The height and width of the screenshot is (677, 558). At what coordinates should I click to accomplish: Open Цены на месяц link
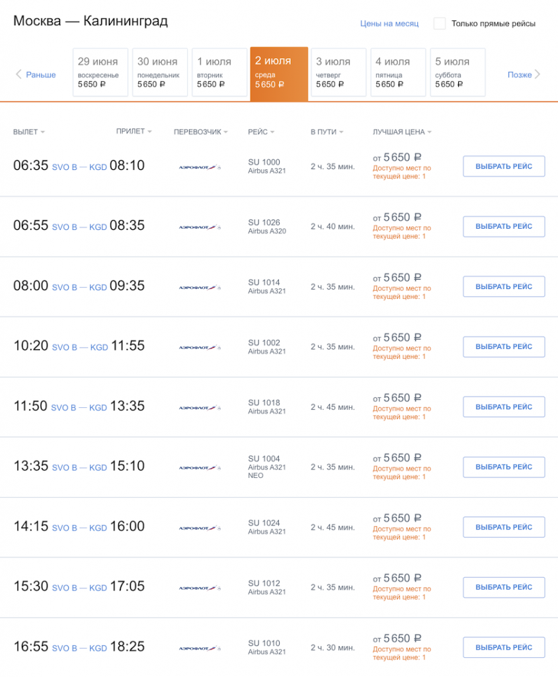click(x=389, y=24)
